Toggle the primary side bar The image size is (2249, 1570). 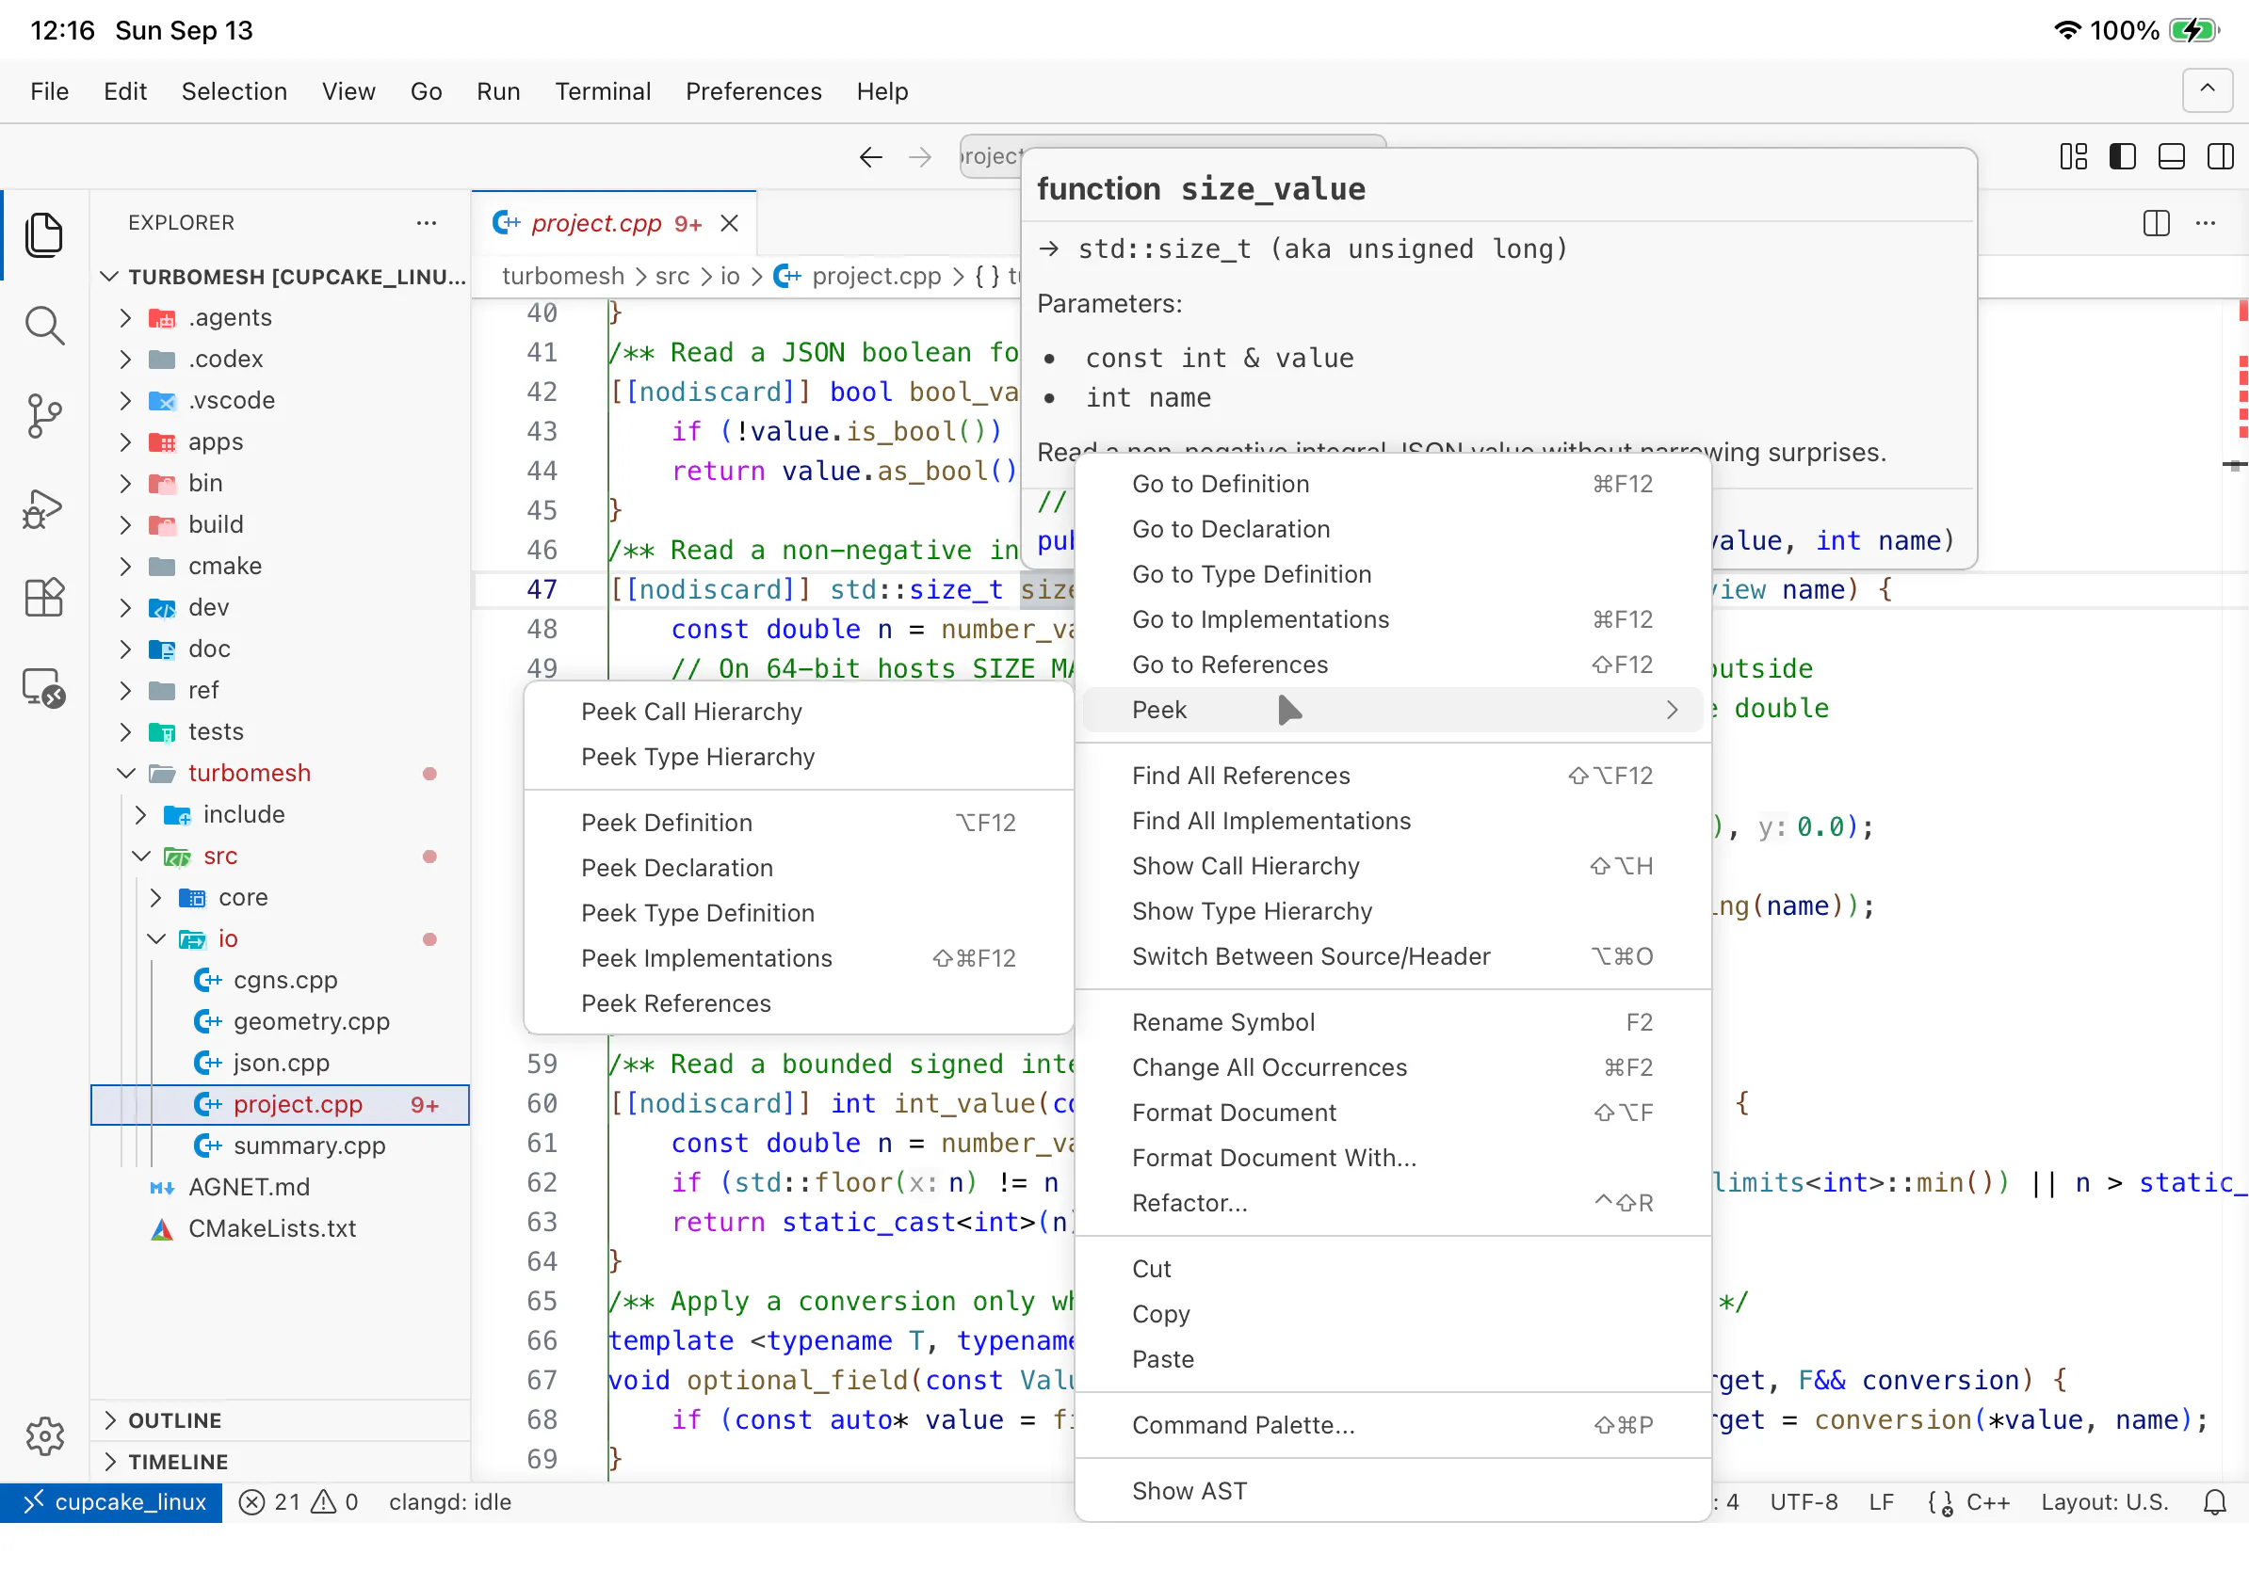pos(2123,156)
